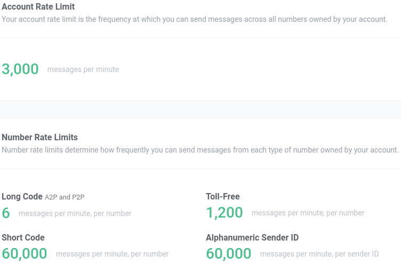401x264 pixels.
Task: Select the Toll-Free 1,200 value
Action: coord(224,213)
